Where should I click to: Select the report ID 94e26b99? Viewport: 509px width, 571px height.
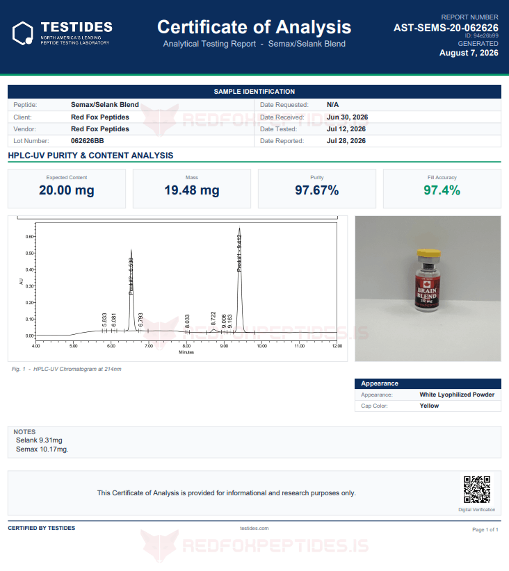(481, 35)
